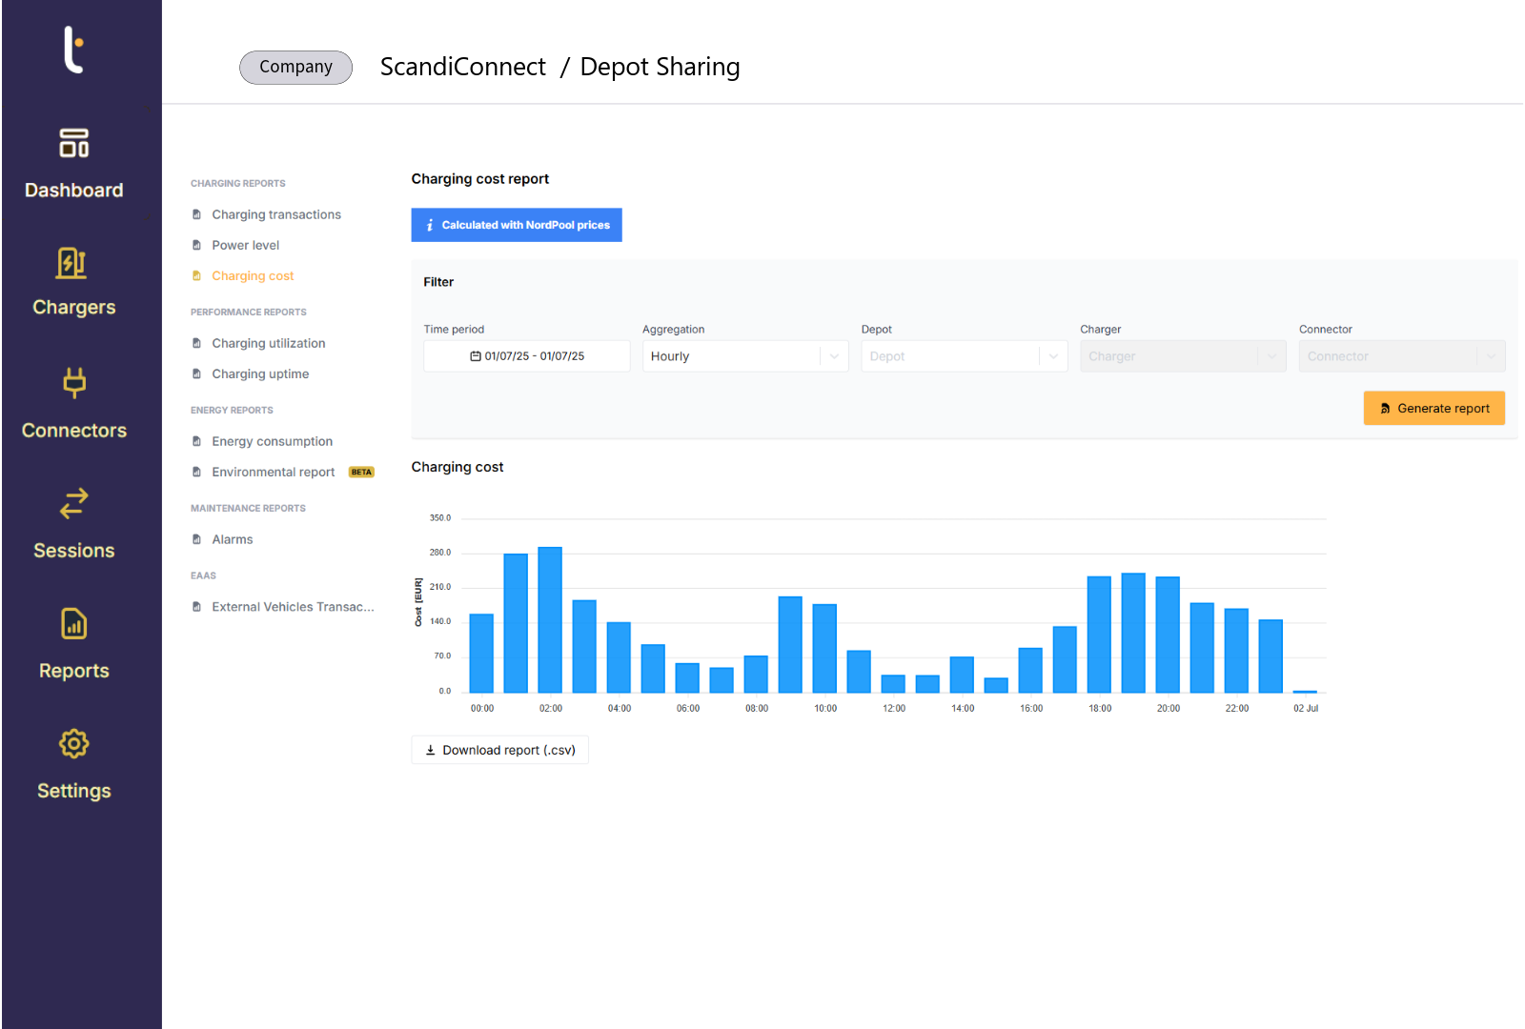Download report as .csv
The image size is (1525, 1029).
(x=499, y=751)
